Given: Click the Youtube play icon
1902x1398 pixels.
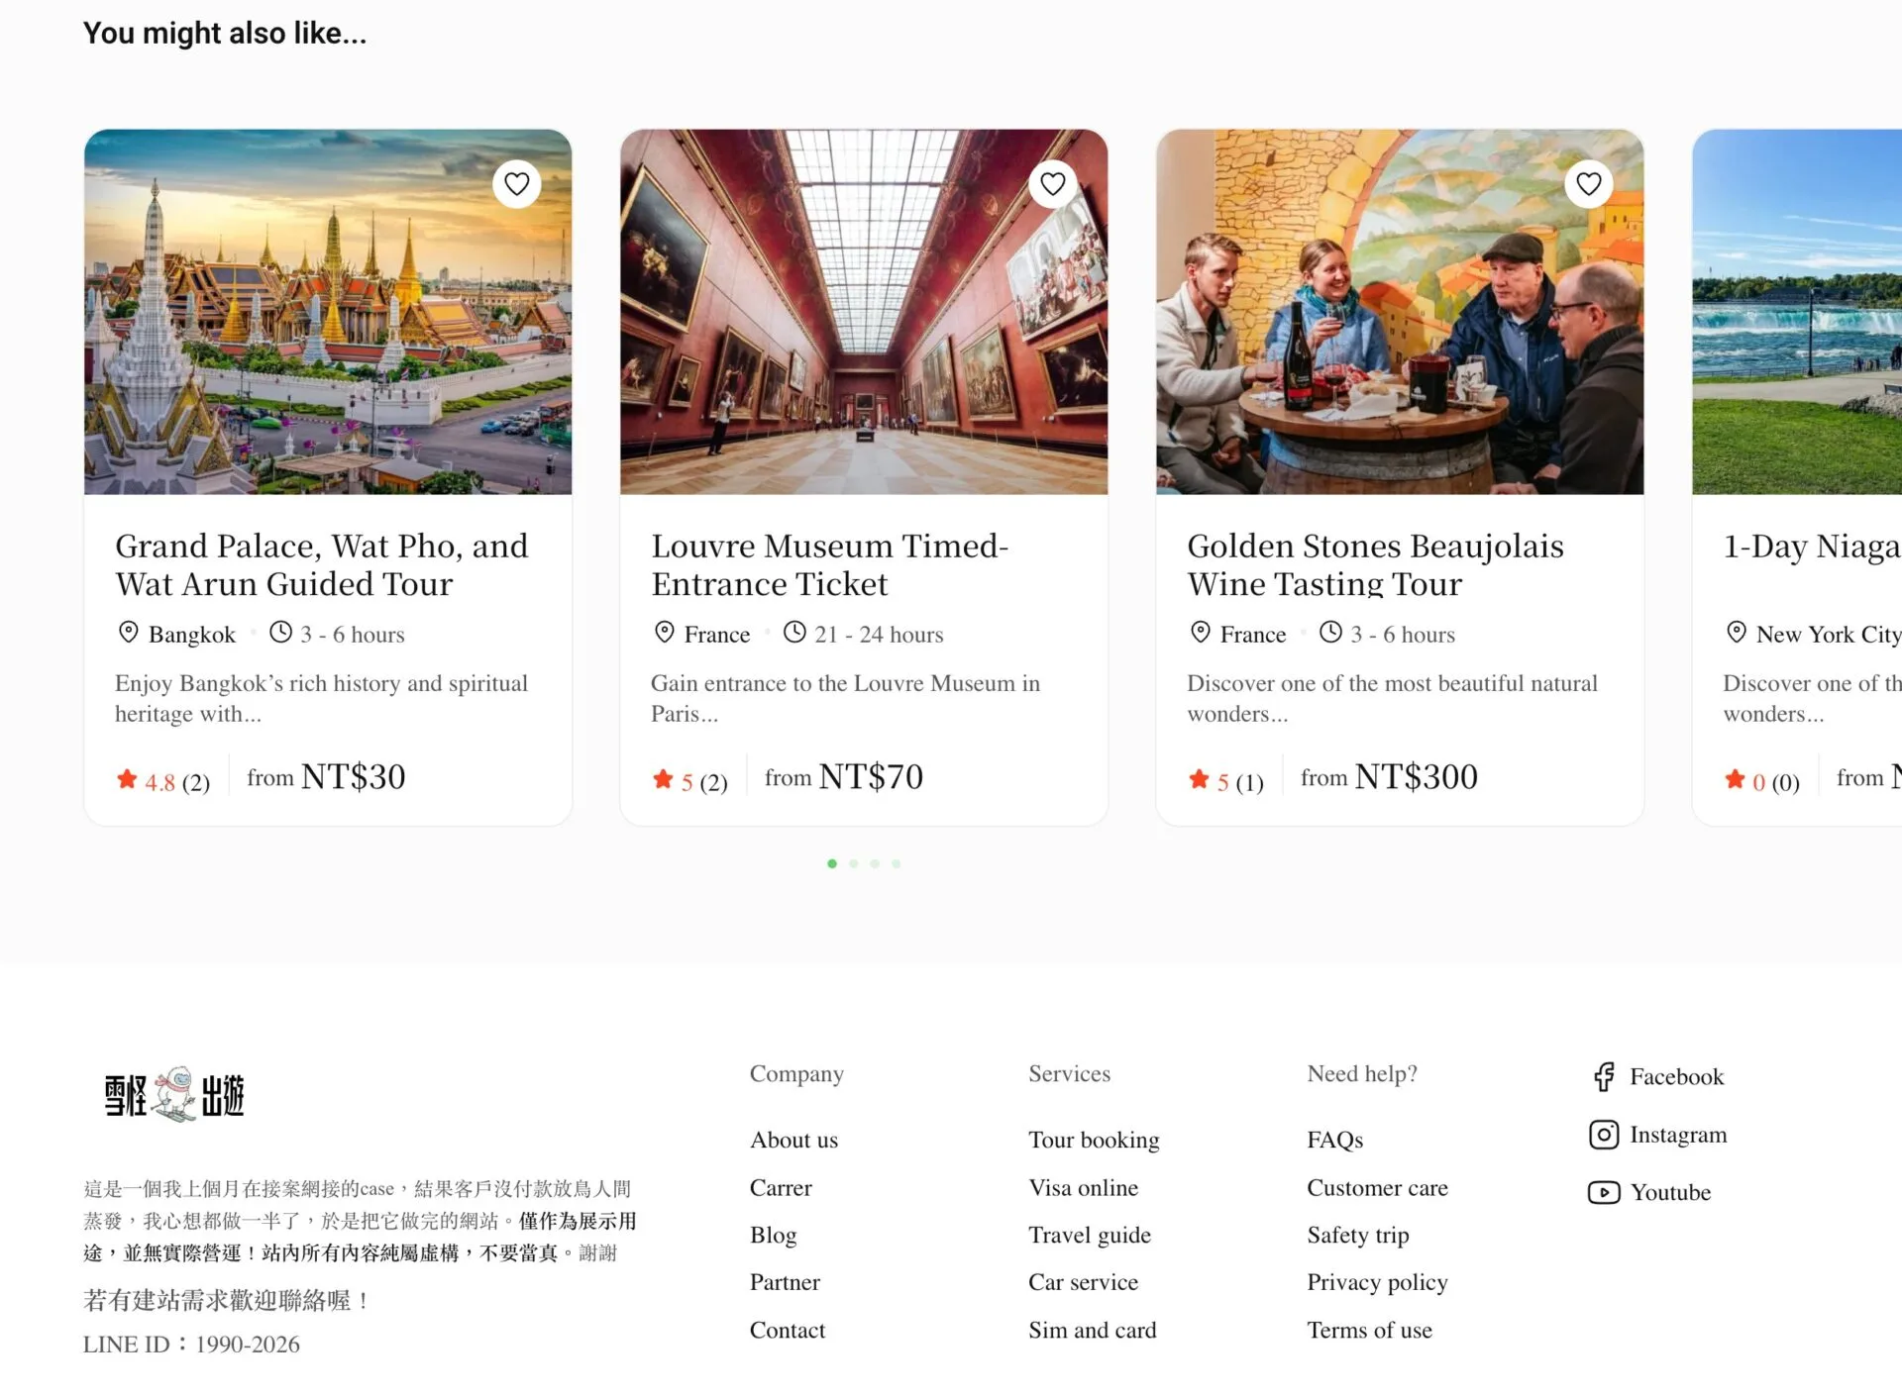Looking at the screenshot, I should tap(1604, 1192).
